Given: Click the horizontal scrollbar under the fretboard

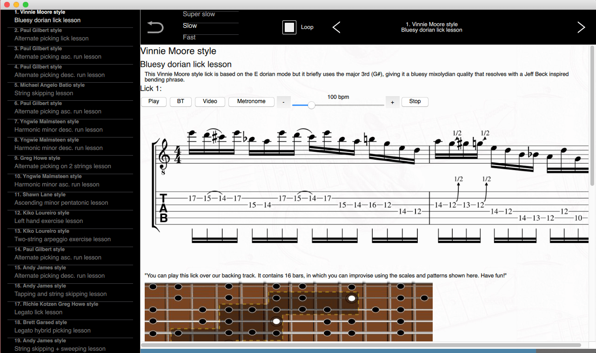Looking at the screenshot, I should pyautogui.click(x=361, y=345).
